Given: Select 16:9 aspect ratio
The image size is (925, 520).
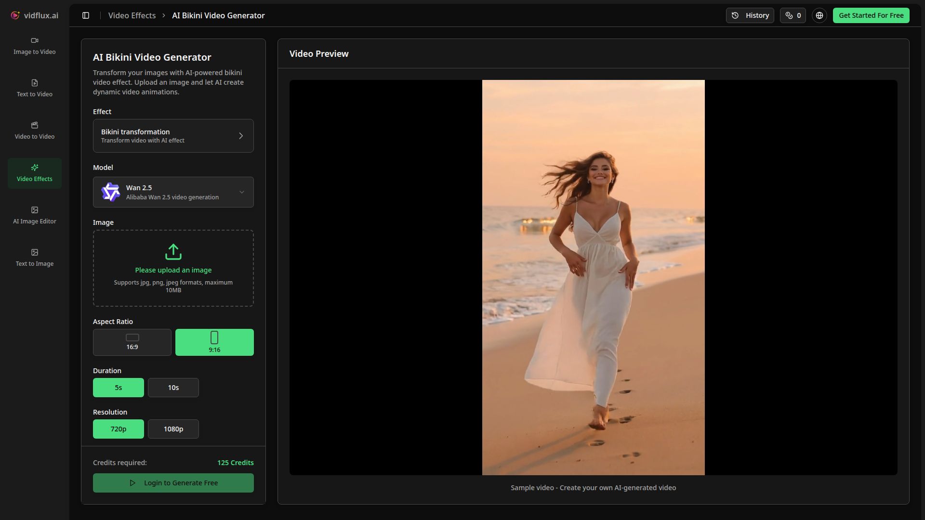Looking at the screenshot, I should coord(132,342).
